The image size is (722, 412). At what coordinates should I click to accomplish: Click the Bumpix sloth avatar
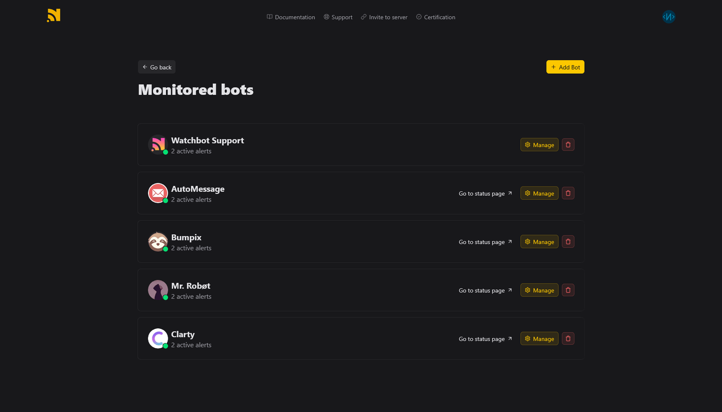pyautogui.click(x=158, y=241)
